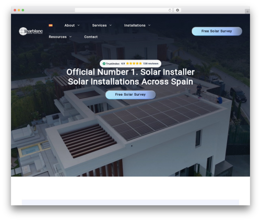Expand the Services dropdown chevron

click(111, 25)
